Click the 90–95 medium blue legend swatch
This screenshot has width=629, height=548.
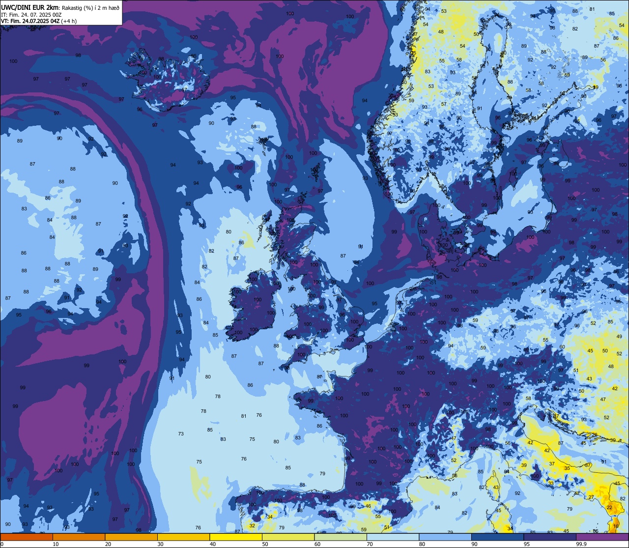(x=497, y=537)
